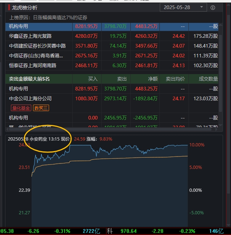Click the table's vertical scrollbar thumb
This screenshot has height=235, width=231.
pyautogui.click(x=220, y=73)
